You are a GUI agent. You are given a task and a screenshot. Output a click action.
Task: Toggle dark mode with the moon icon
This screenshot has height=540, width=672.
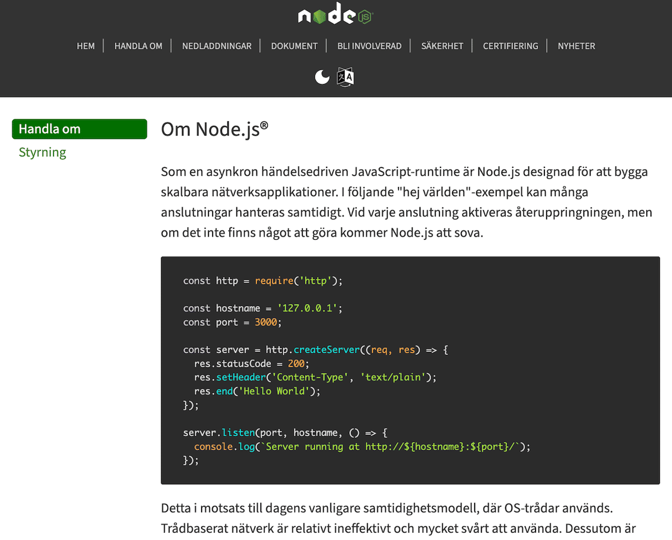click(x=322, y=77)
